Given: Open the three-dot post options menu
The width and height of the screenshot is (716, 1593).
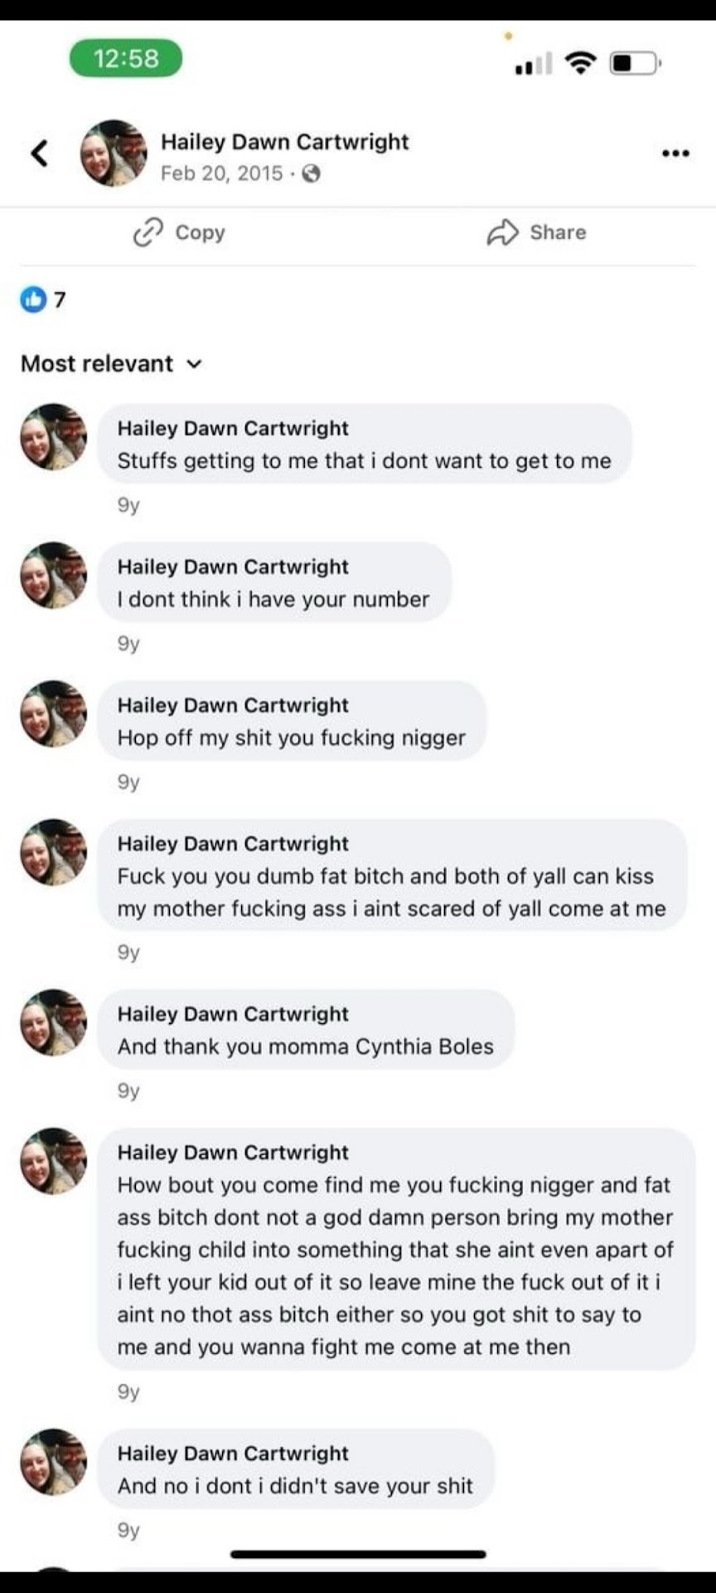Looking at the screenshot, I should pos(675,153).
